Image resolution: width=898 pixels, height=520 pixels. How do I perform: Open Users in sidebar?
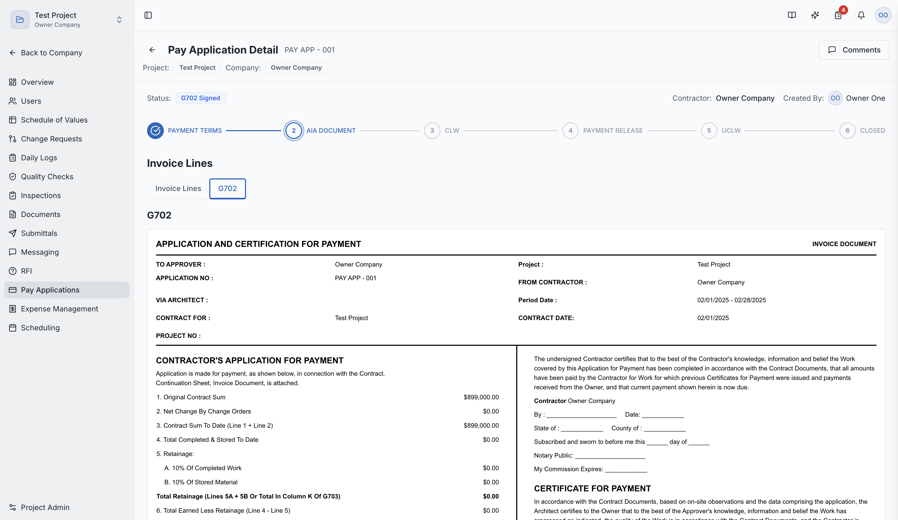67,101
